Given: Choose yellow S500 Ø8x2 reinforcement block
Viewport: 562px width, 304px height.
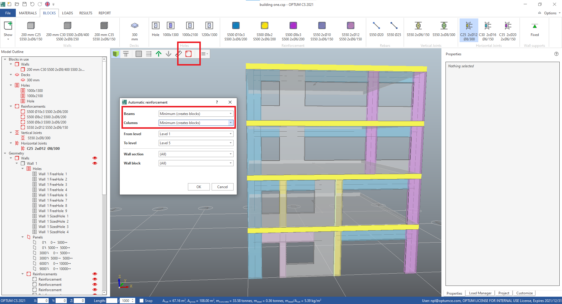Looking at the screenshot, I should [x=264, y=29].
